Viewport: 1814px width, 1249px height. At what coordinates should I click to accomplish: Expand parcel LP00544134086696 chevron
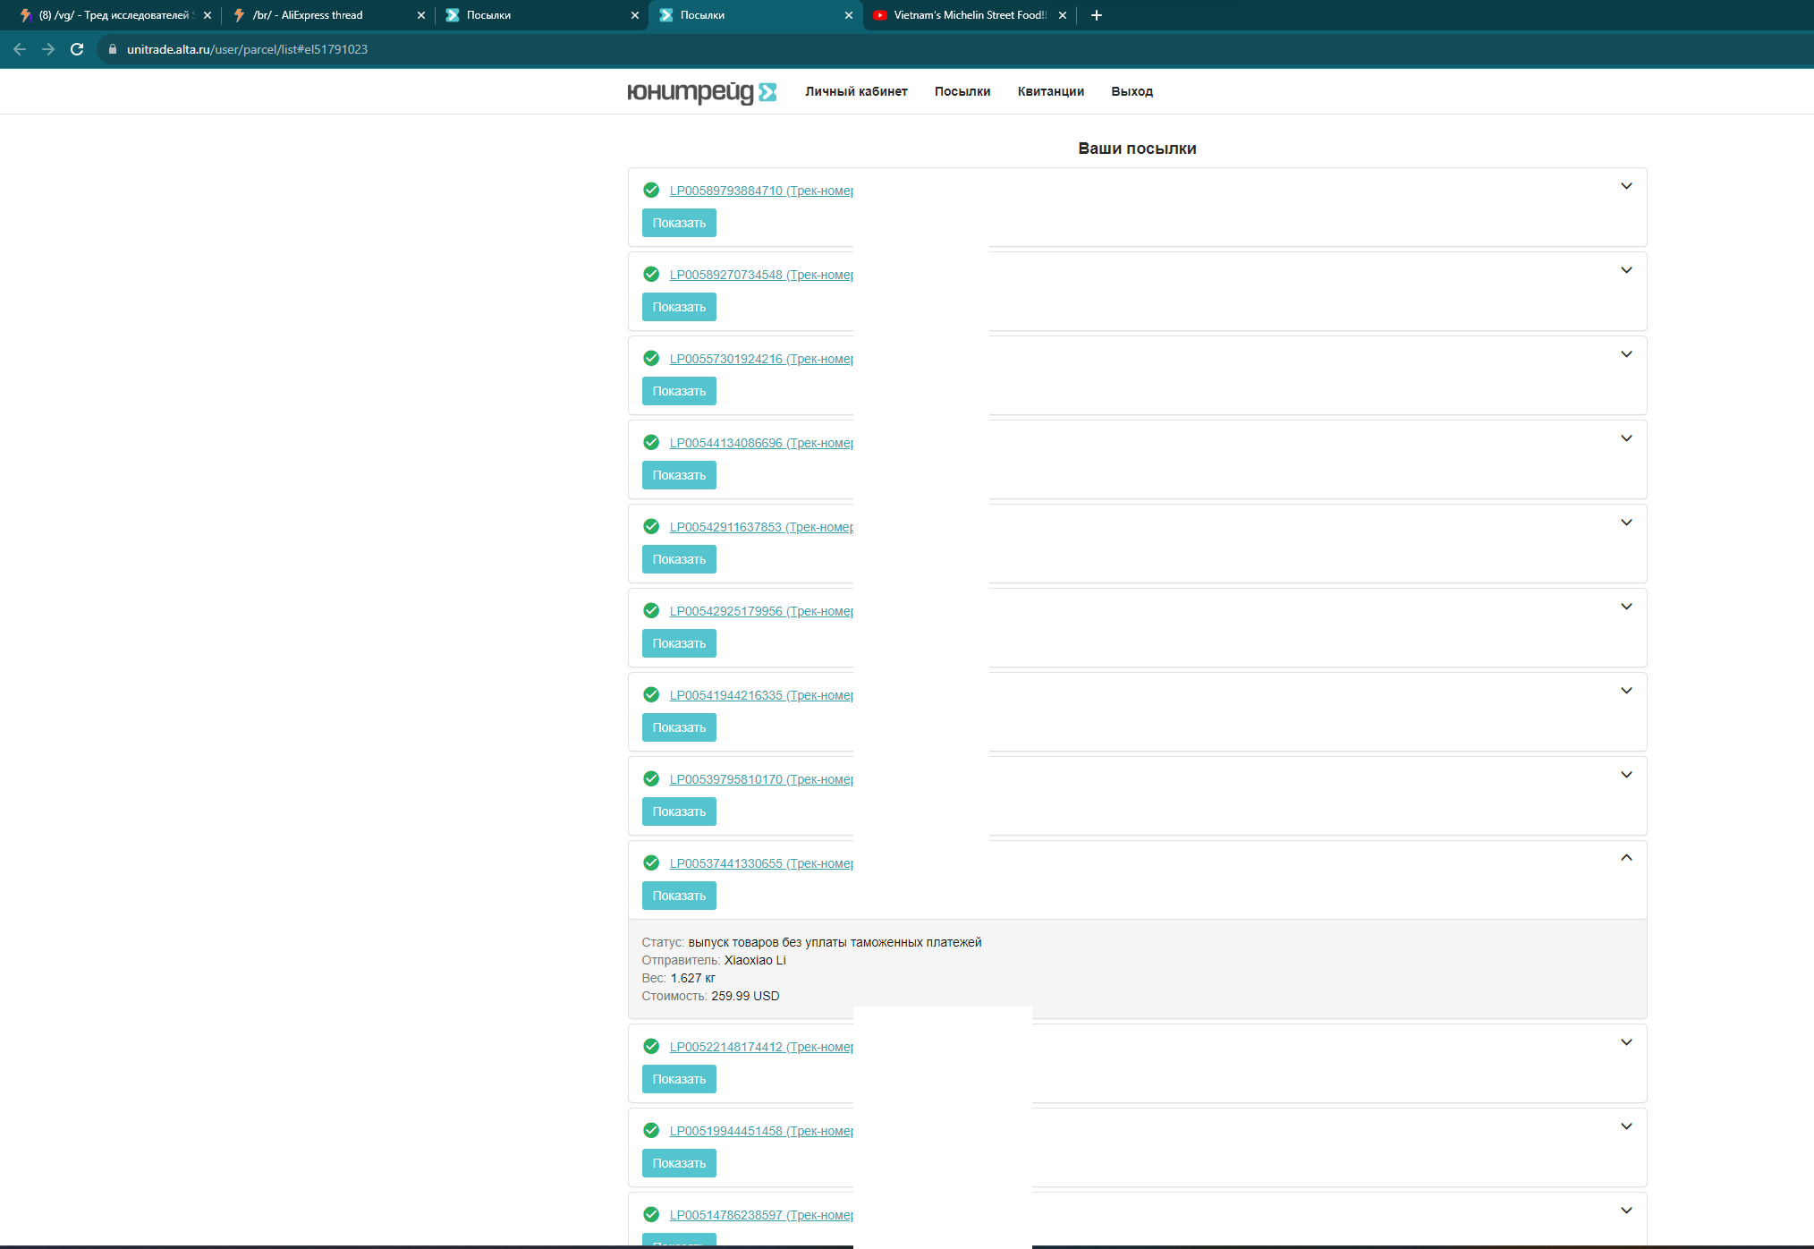(x=1626, y=438)
